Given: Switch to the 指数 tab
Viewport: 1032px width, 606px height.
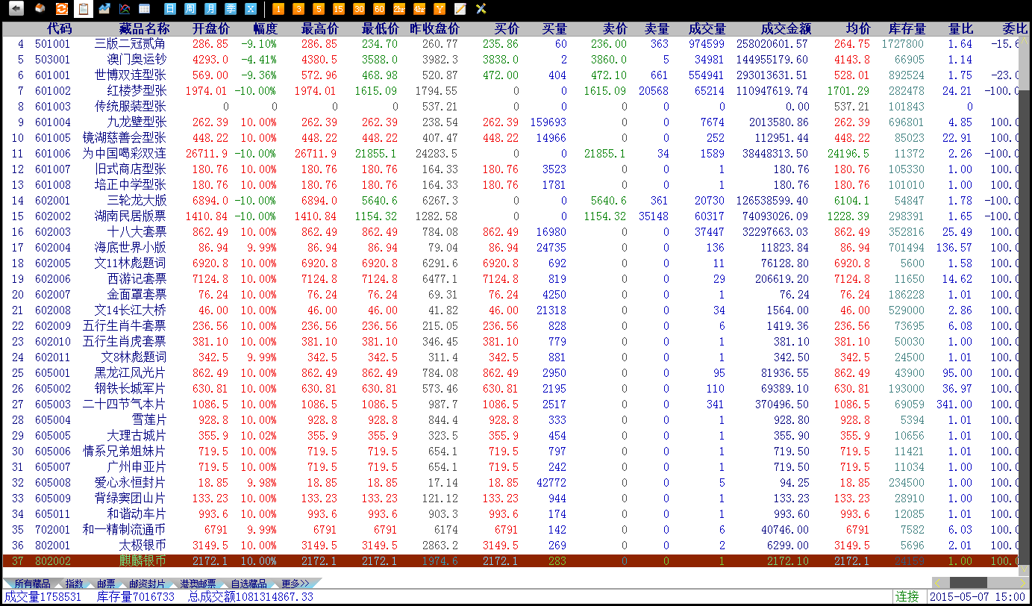Looking at the screenshot, I should pyautogui.click(x=74, y=584).
